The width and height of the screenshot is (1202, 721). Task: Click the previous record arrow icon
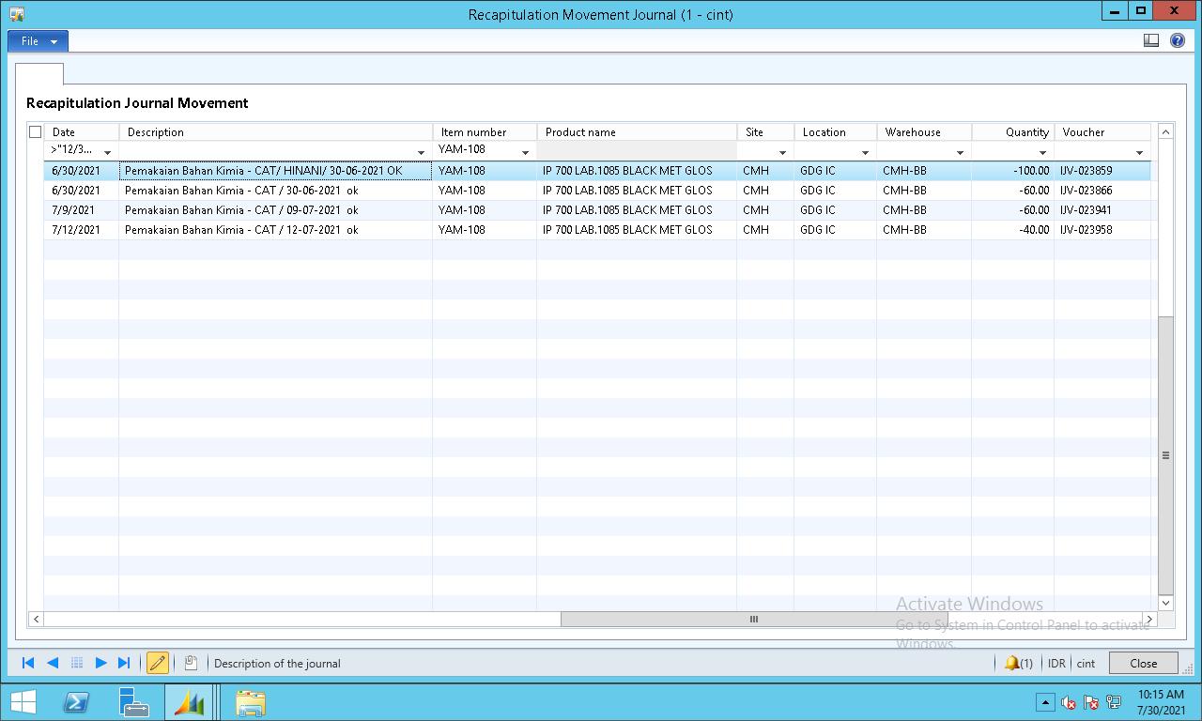pos(53,663)
